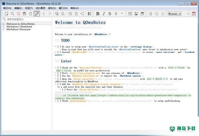Image resolution: width=199 pixels, height=136 pixels.
Task: Go forward with the right arrow icon
Action: coord(50,14)
